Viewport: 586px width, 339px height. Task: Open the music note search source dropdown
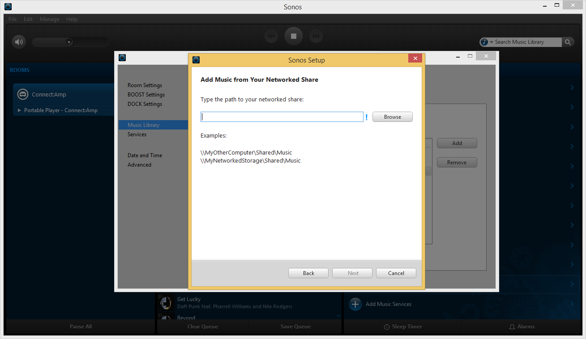(x=486, y=42)
